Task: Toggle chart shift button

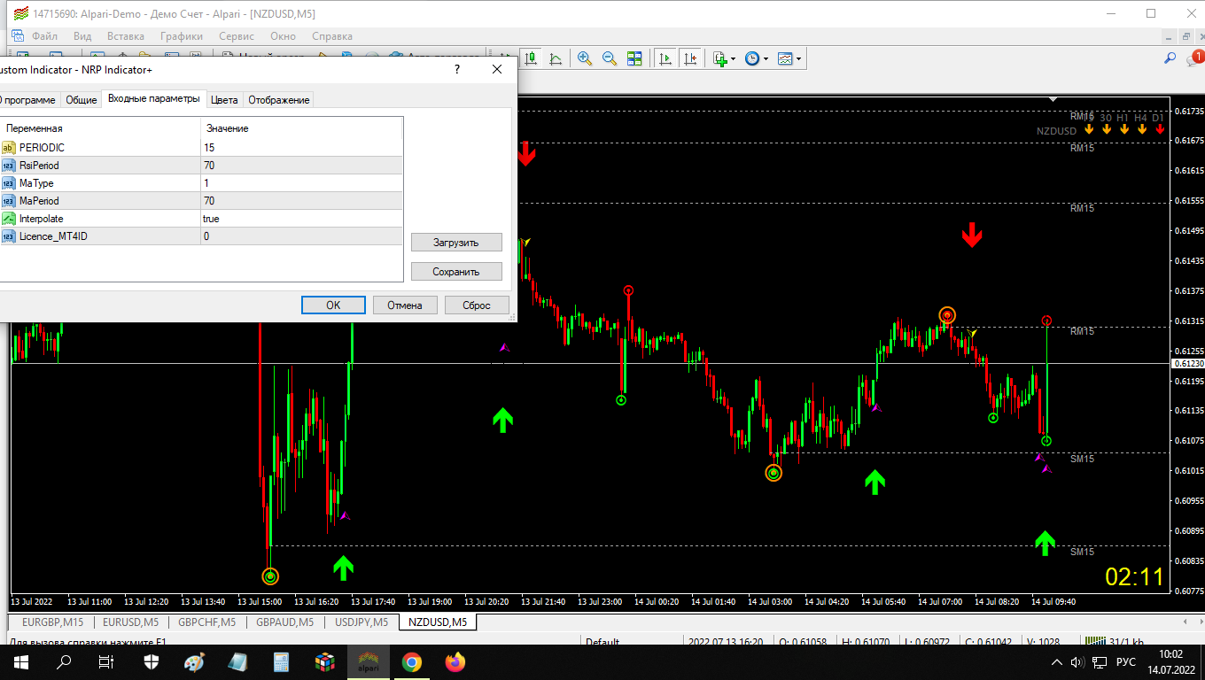Action: 690,58
